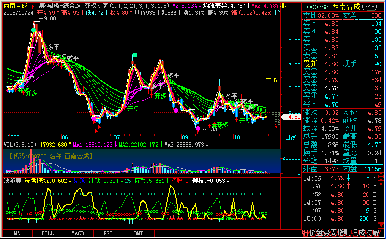Select the 价 tab in bottom right
This screenshot has height=239, width=386.
pos(312,232)
